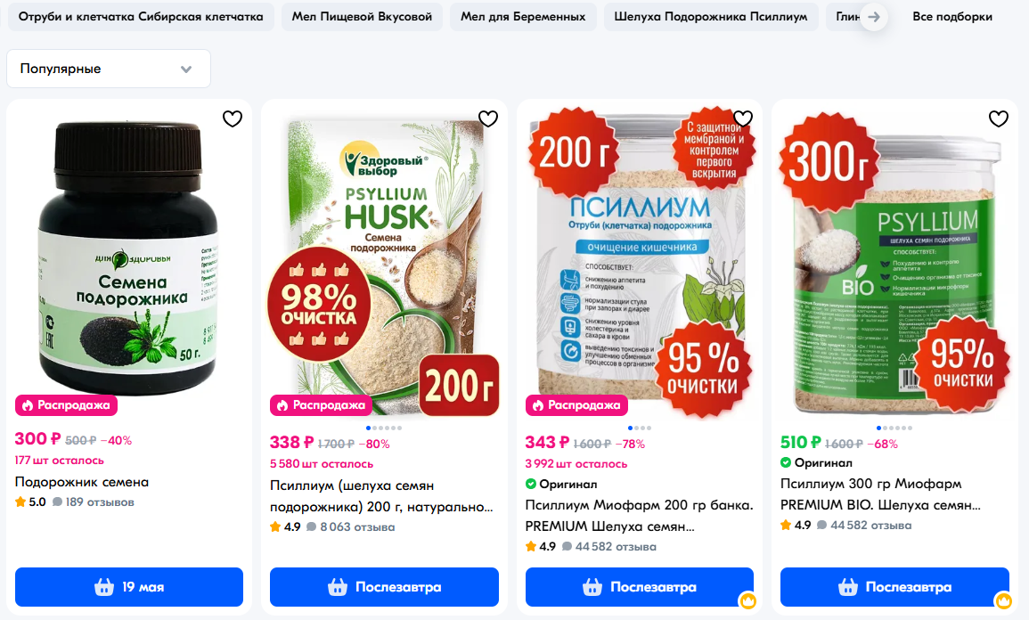Click Распродажа badge on Семена подорожника
This screenshot has height=620, width=1029.
[x=66, y=405]
